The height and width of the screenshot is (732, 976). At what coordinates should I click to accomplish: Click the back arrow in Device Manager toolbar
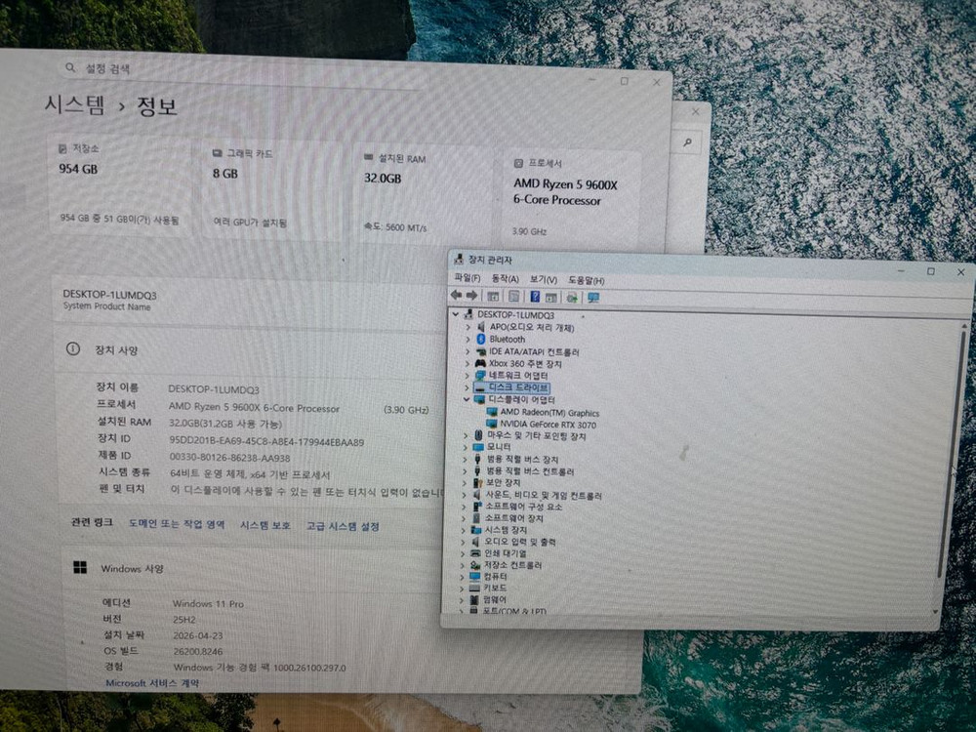pos(456,297)
